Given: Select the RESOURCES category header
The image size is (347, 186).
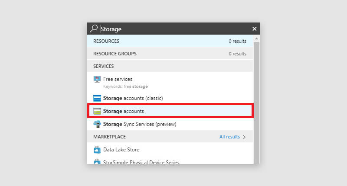Looking at the screenshot, I should [106, 41].
